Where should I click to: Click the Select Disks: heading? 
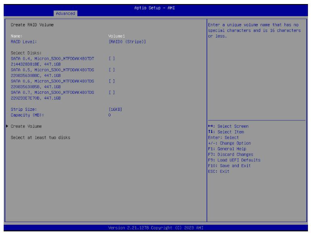click(x=26, y=53)
